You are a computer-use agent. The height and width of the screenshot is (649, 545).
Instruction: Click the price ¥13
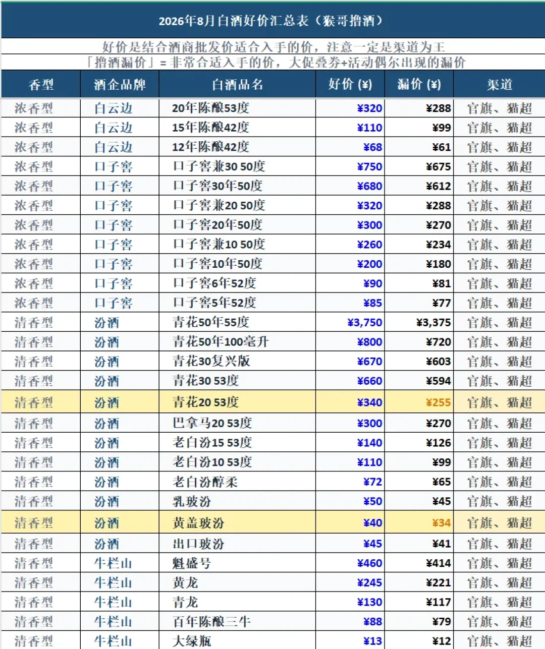tap(372, 641)
